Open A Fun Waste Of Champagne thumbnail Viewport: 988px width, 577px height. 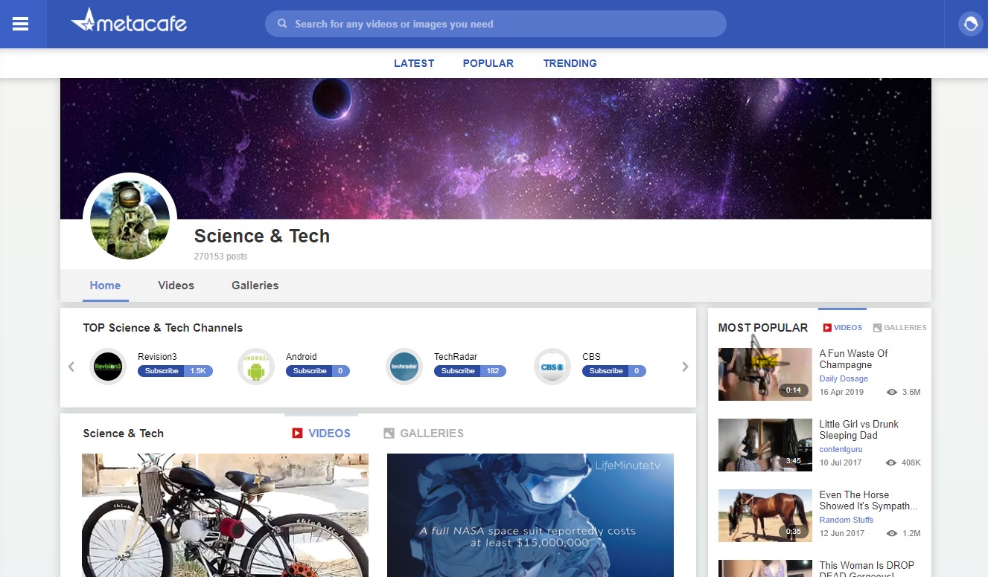[x=765, y=375]
